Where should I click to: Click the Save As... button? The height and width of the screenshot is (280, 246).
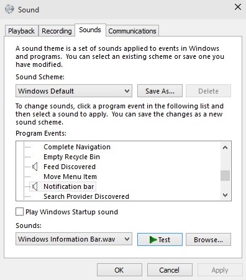coord(160,91)
